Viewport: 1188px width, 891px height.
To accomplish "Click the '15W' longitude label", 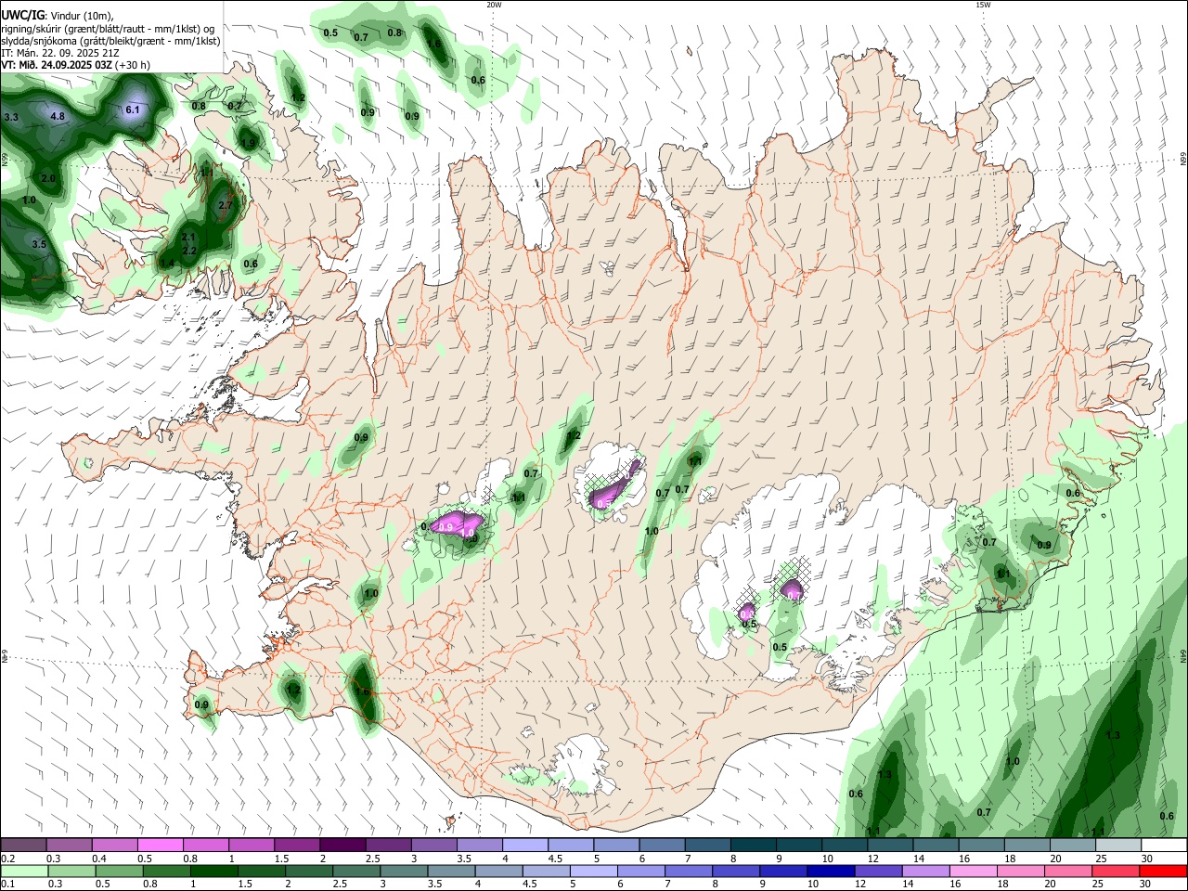I will (983, 5).
